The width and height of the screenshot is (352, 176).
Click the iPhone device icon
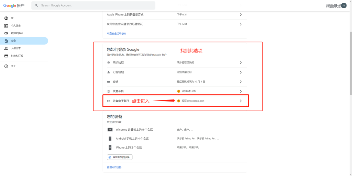click(110, 148)
